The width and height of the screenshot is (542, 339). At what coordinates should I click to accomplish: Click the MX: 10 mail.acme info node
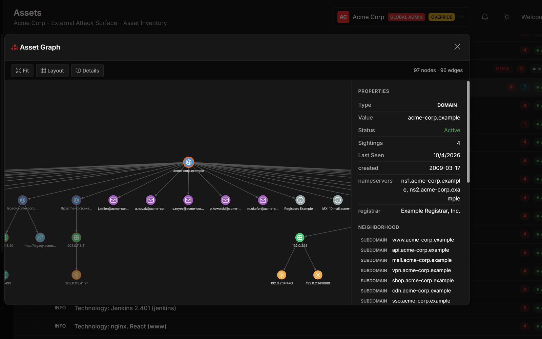pos(338,200)
